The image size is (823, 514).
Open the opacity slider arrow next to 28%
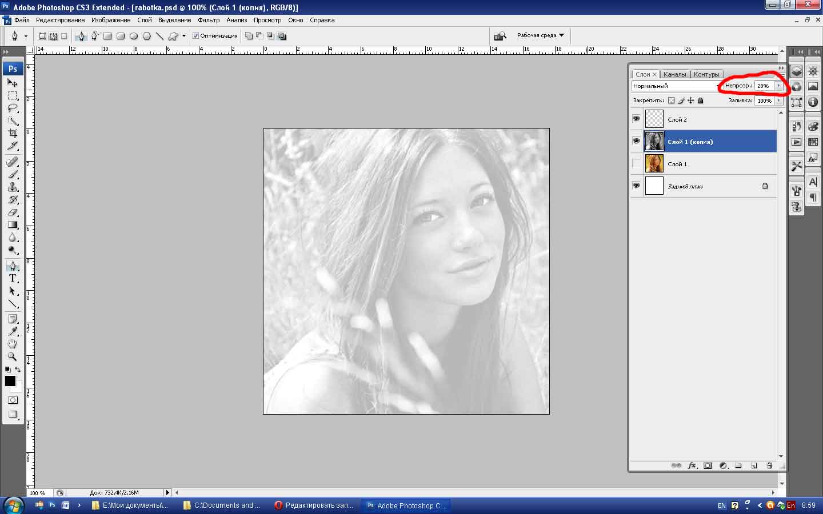tap(778, 86)
